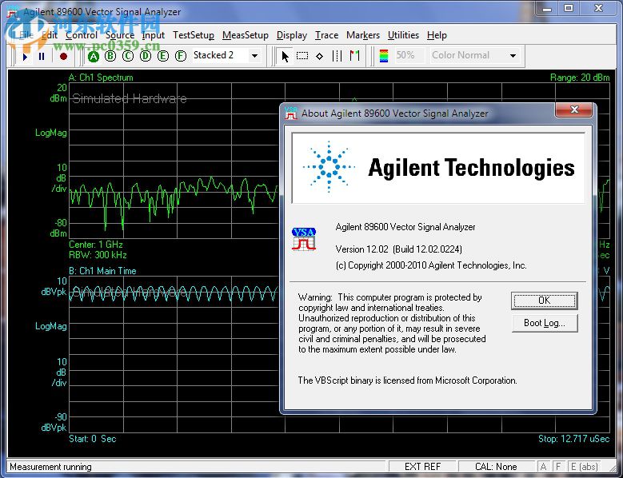Click the CAL: None status bar field
This screenshot has width=623, height=478.
pos(496,467)
